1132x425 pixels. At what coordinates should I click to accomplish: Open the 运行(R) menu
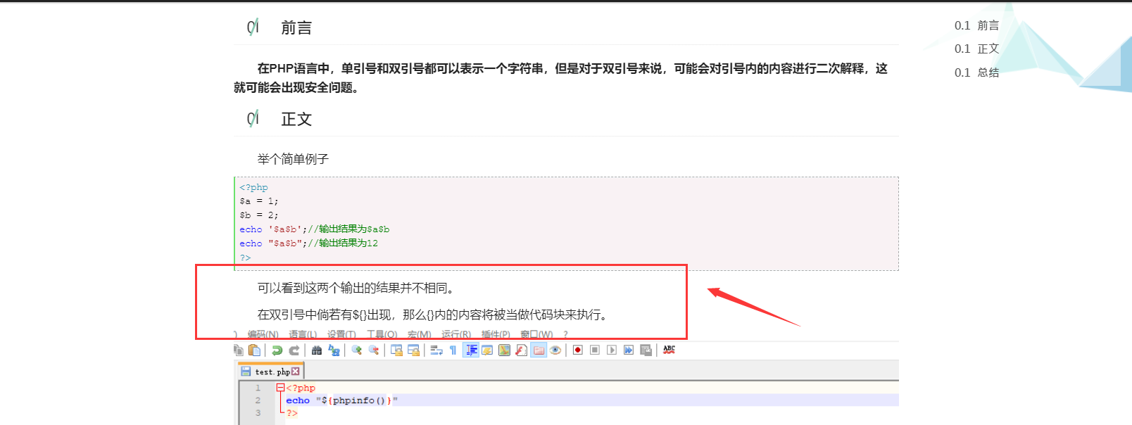456,335
